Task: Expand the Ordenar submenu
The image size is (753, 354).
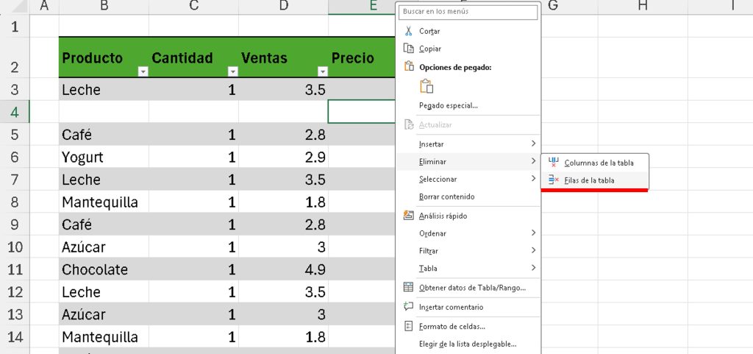Action: (x=468, y=233)
